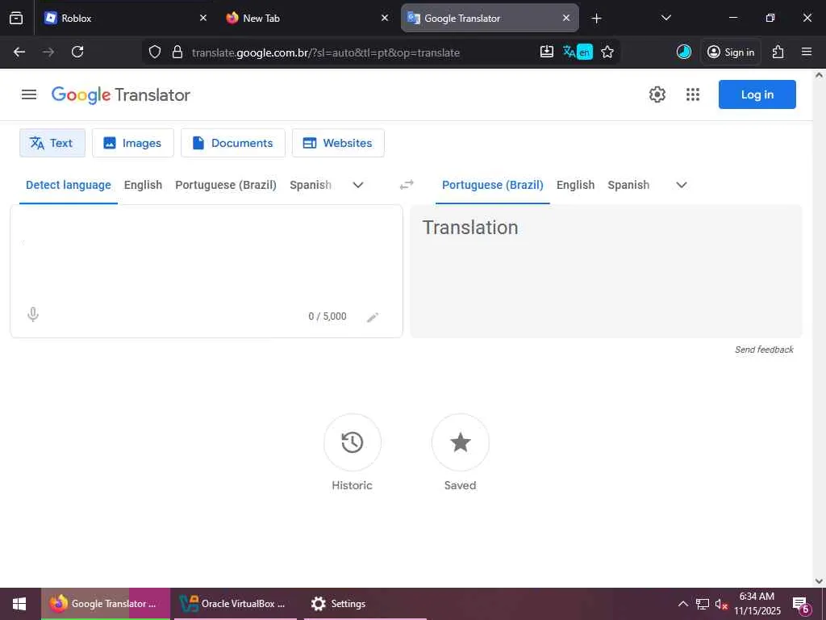Switch to Websites translation mode
This screenshot has width=826, height=620.
pyautogui.click(x=338, y=143)
